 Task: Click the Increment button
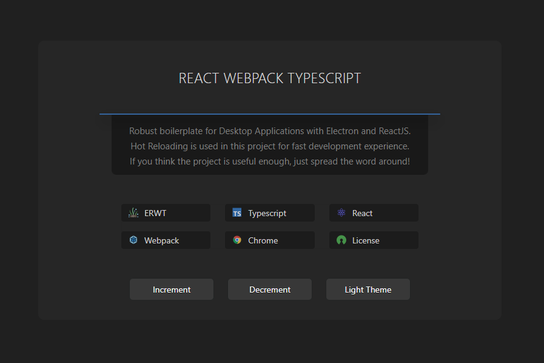[172, 290]
